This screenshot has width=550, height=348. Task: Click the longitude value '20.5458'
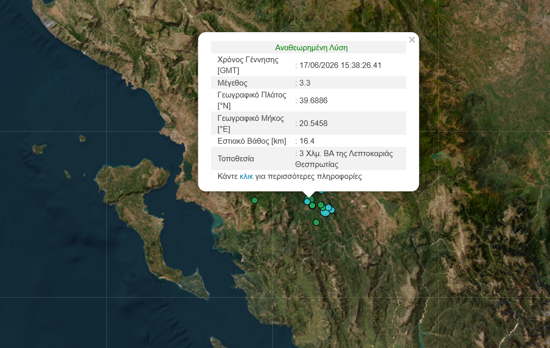313,123
